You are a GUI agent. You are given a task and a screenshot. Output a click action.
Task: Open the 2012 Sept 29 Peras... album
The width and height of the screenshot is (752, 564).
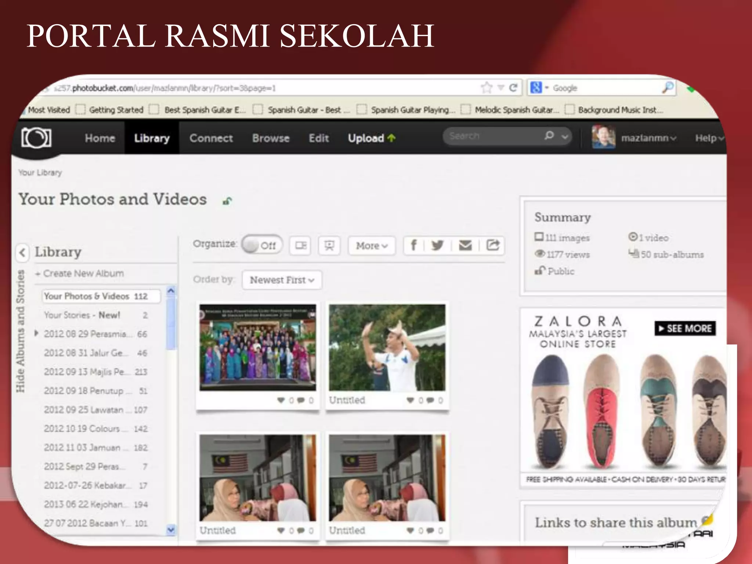tap(95, 466)
